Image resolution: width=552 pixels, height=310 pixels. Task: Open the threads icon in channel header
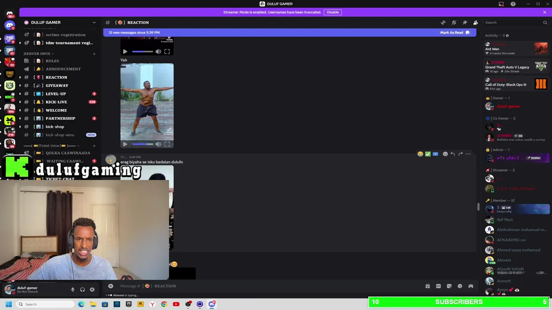[443, 22]
